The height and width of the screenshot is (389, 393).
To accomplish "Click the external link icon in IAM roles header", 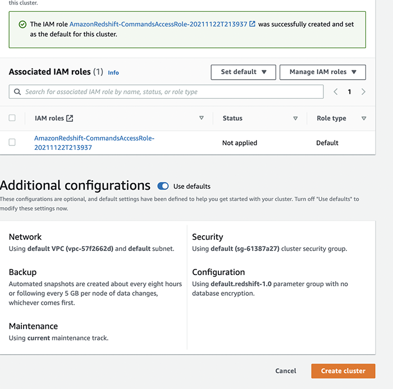I will (x=70, y=118).
